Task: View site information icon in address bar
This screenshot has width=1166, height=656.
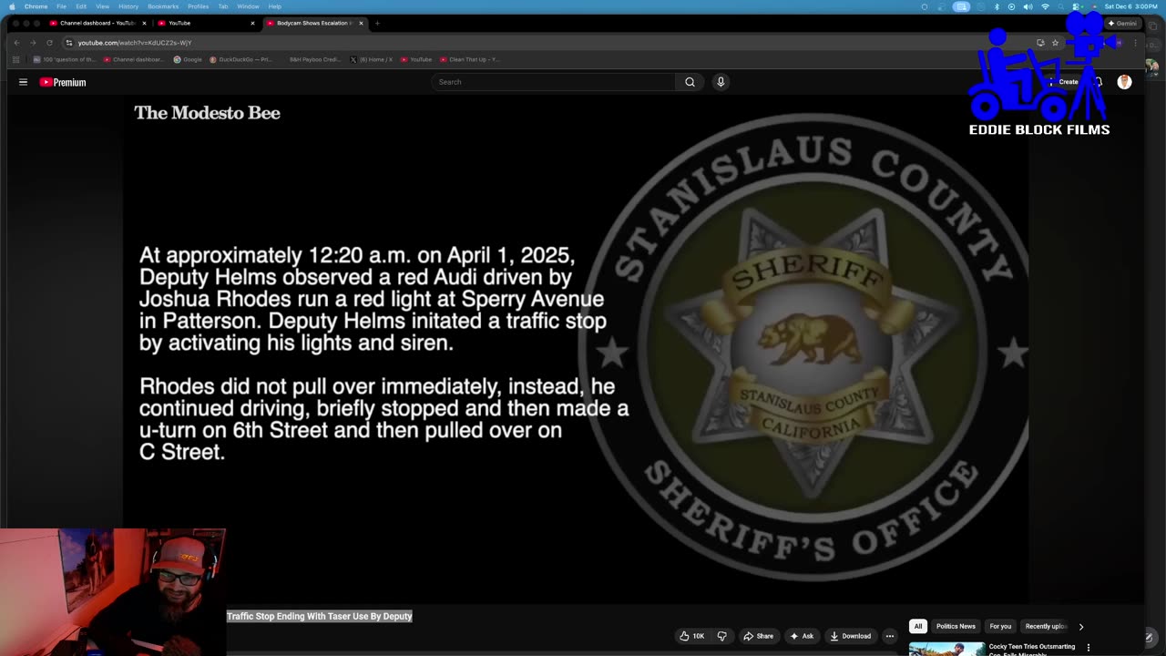Action: pyautogui.click(x=68, y=43)
